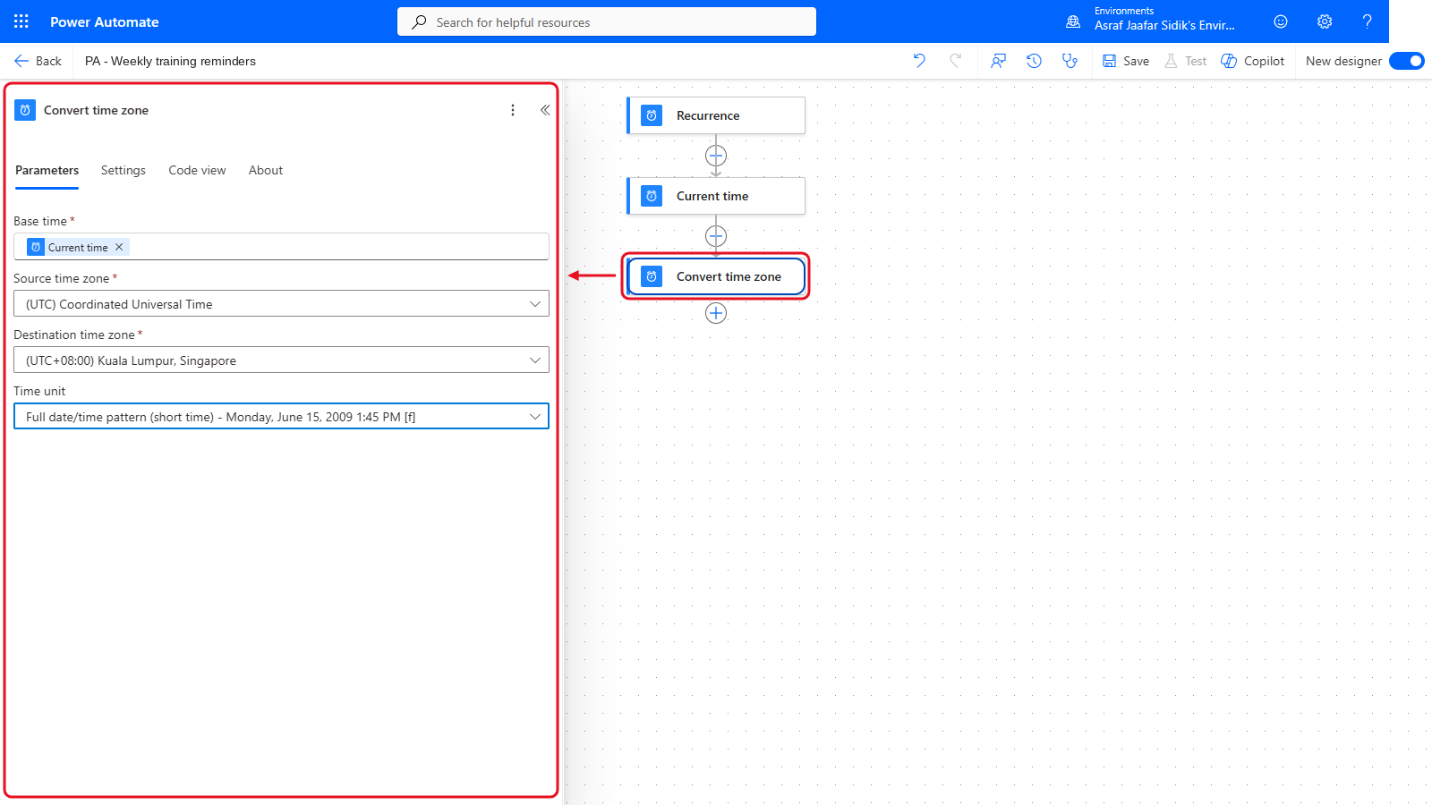This screenshot has height=805, width=1432.
Task: Insert a step after Current time
Action: pos(716,236)
